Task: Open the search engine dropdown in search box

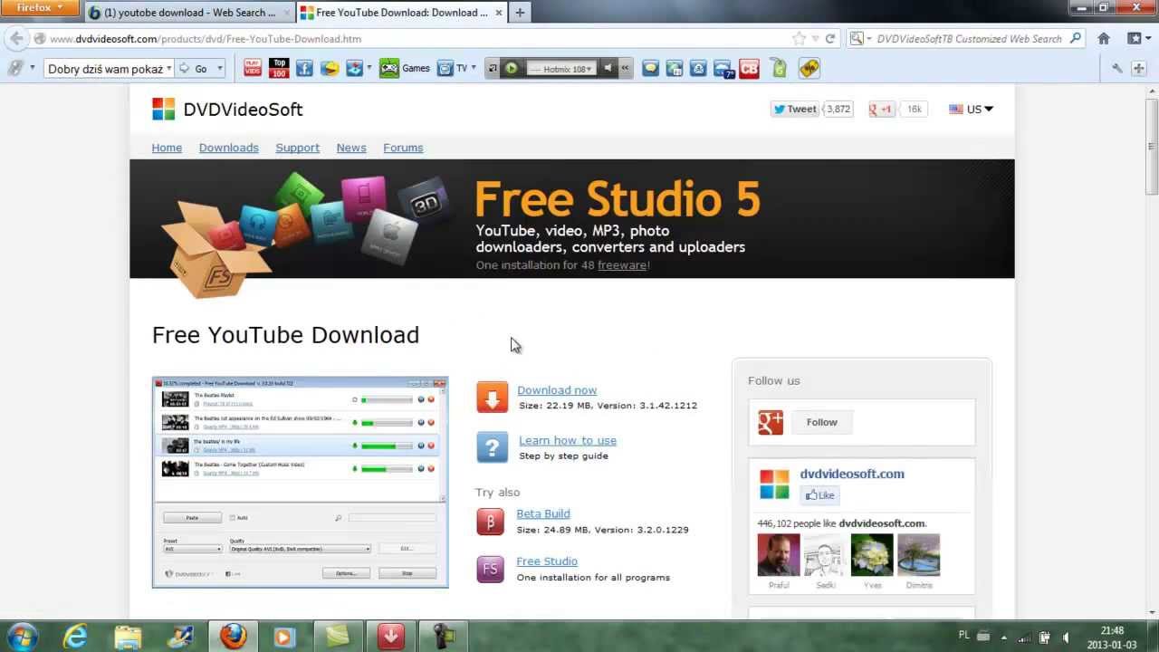Action: [861, 39]
